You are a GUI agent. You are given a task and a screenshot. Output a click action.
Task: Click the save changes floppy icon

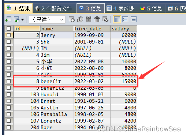point(89,19)
